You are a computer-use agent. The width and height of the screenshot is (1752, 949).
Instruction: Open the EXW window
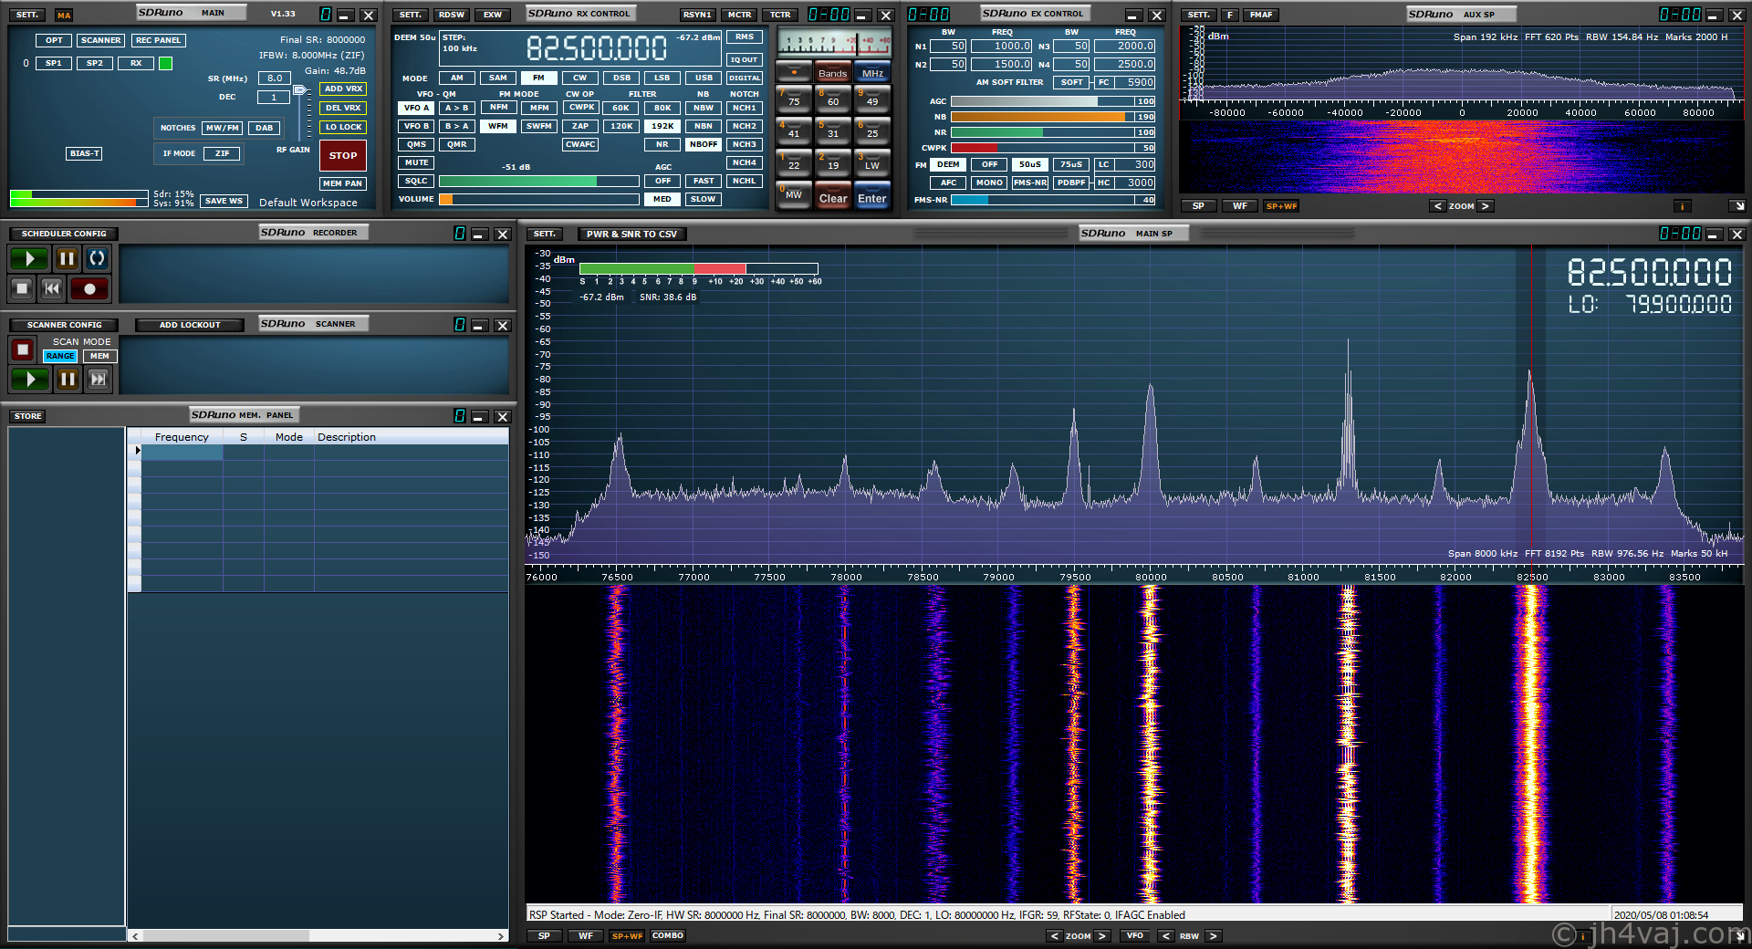pyautogui.click(x=493, y=15)
